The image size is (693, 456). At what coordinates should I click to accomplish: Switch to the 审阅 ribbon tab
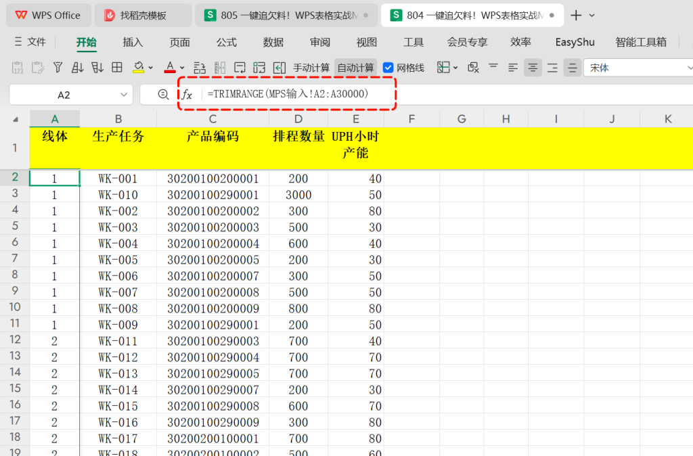point(320,42)
